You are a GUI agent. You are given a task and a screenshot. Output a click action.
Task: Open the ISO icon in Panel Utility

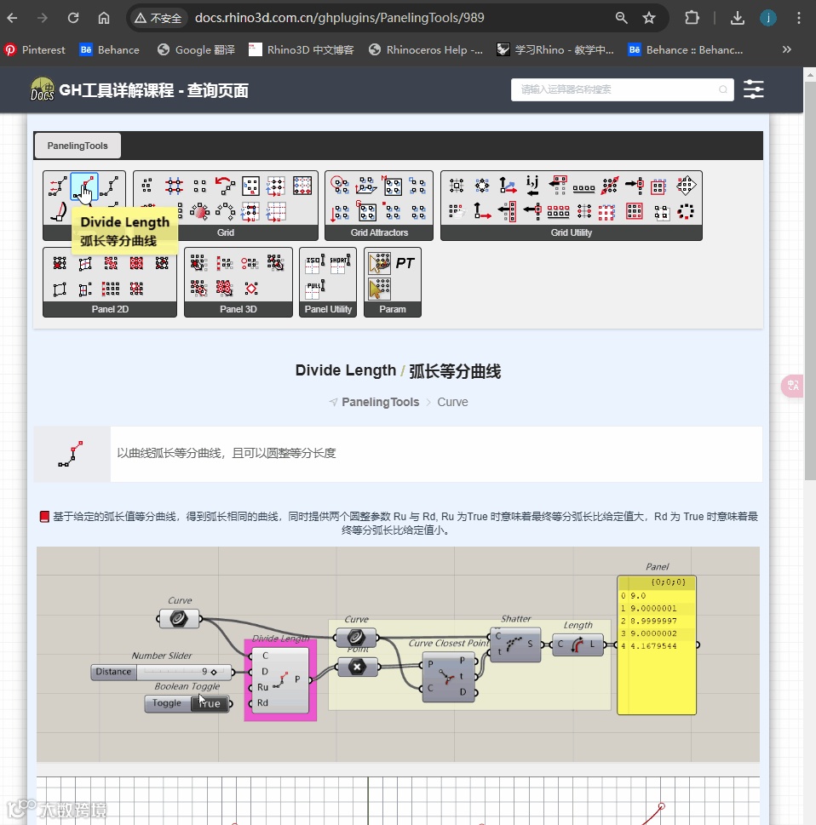315,264
